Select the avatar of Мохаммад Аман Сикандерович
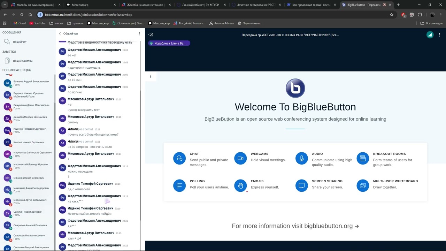The width and height of the screenshot is (446, 251). (x=7, y=190)
